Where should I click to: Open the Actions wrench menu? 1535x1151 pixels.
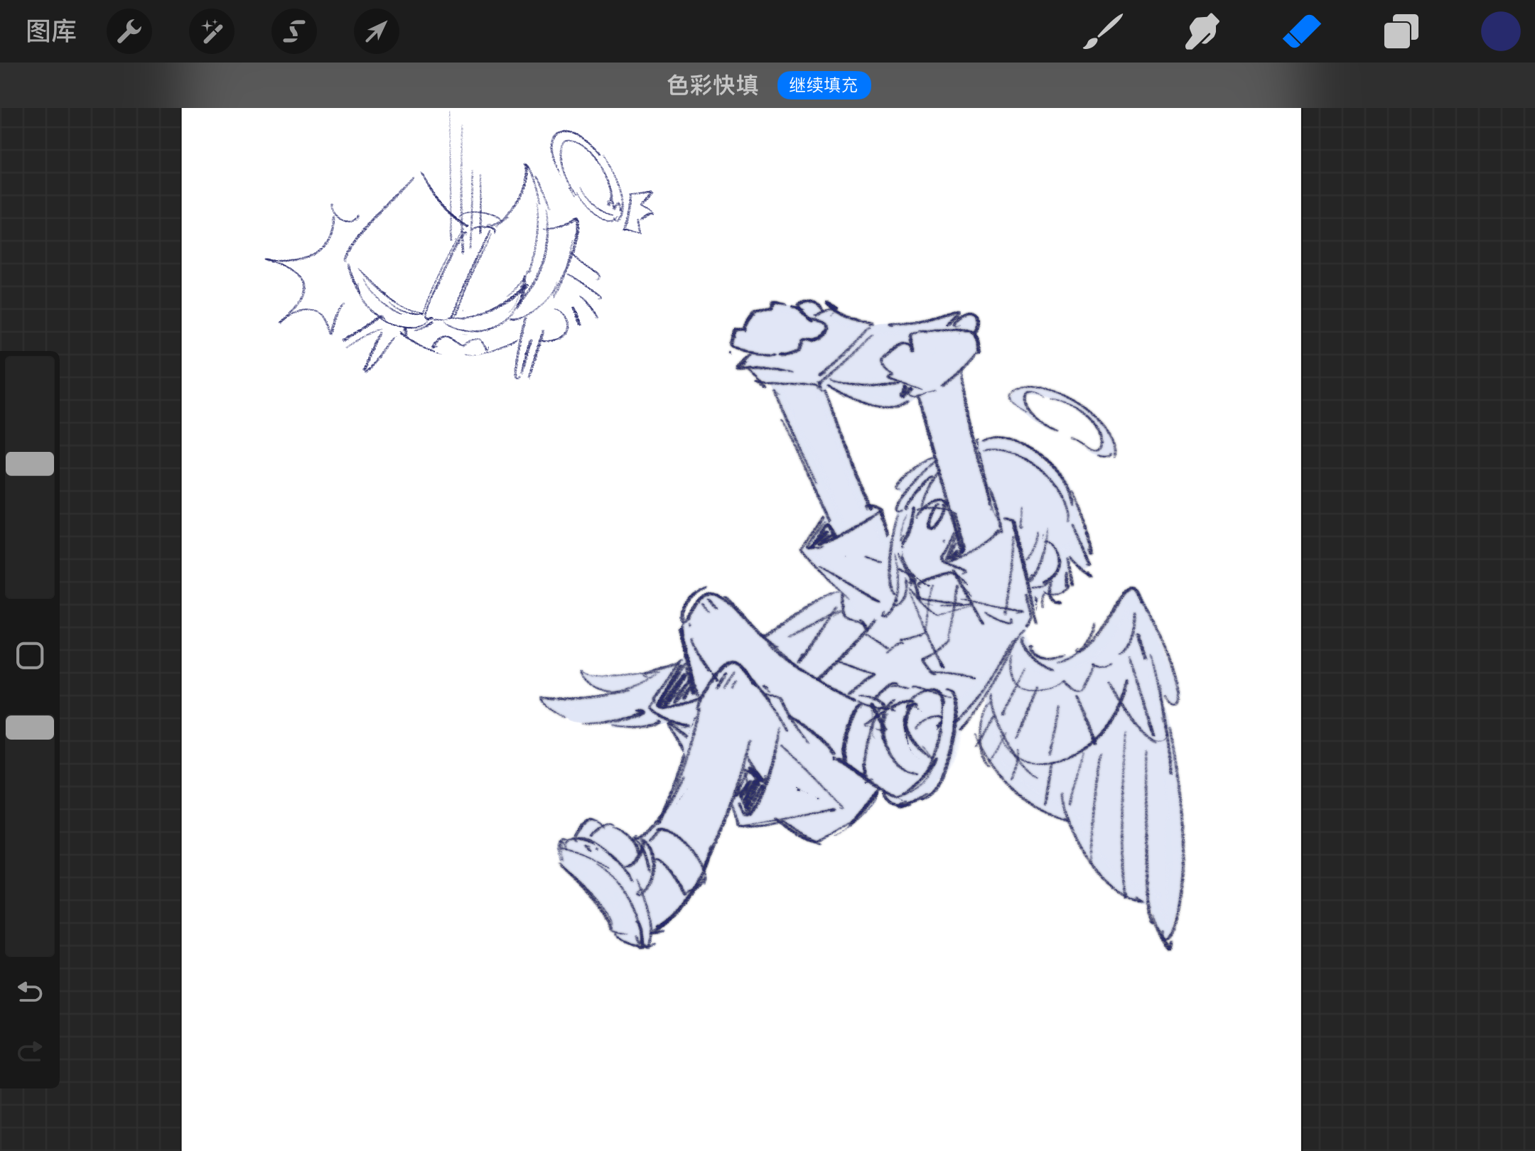point(129,31)
